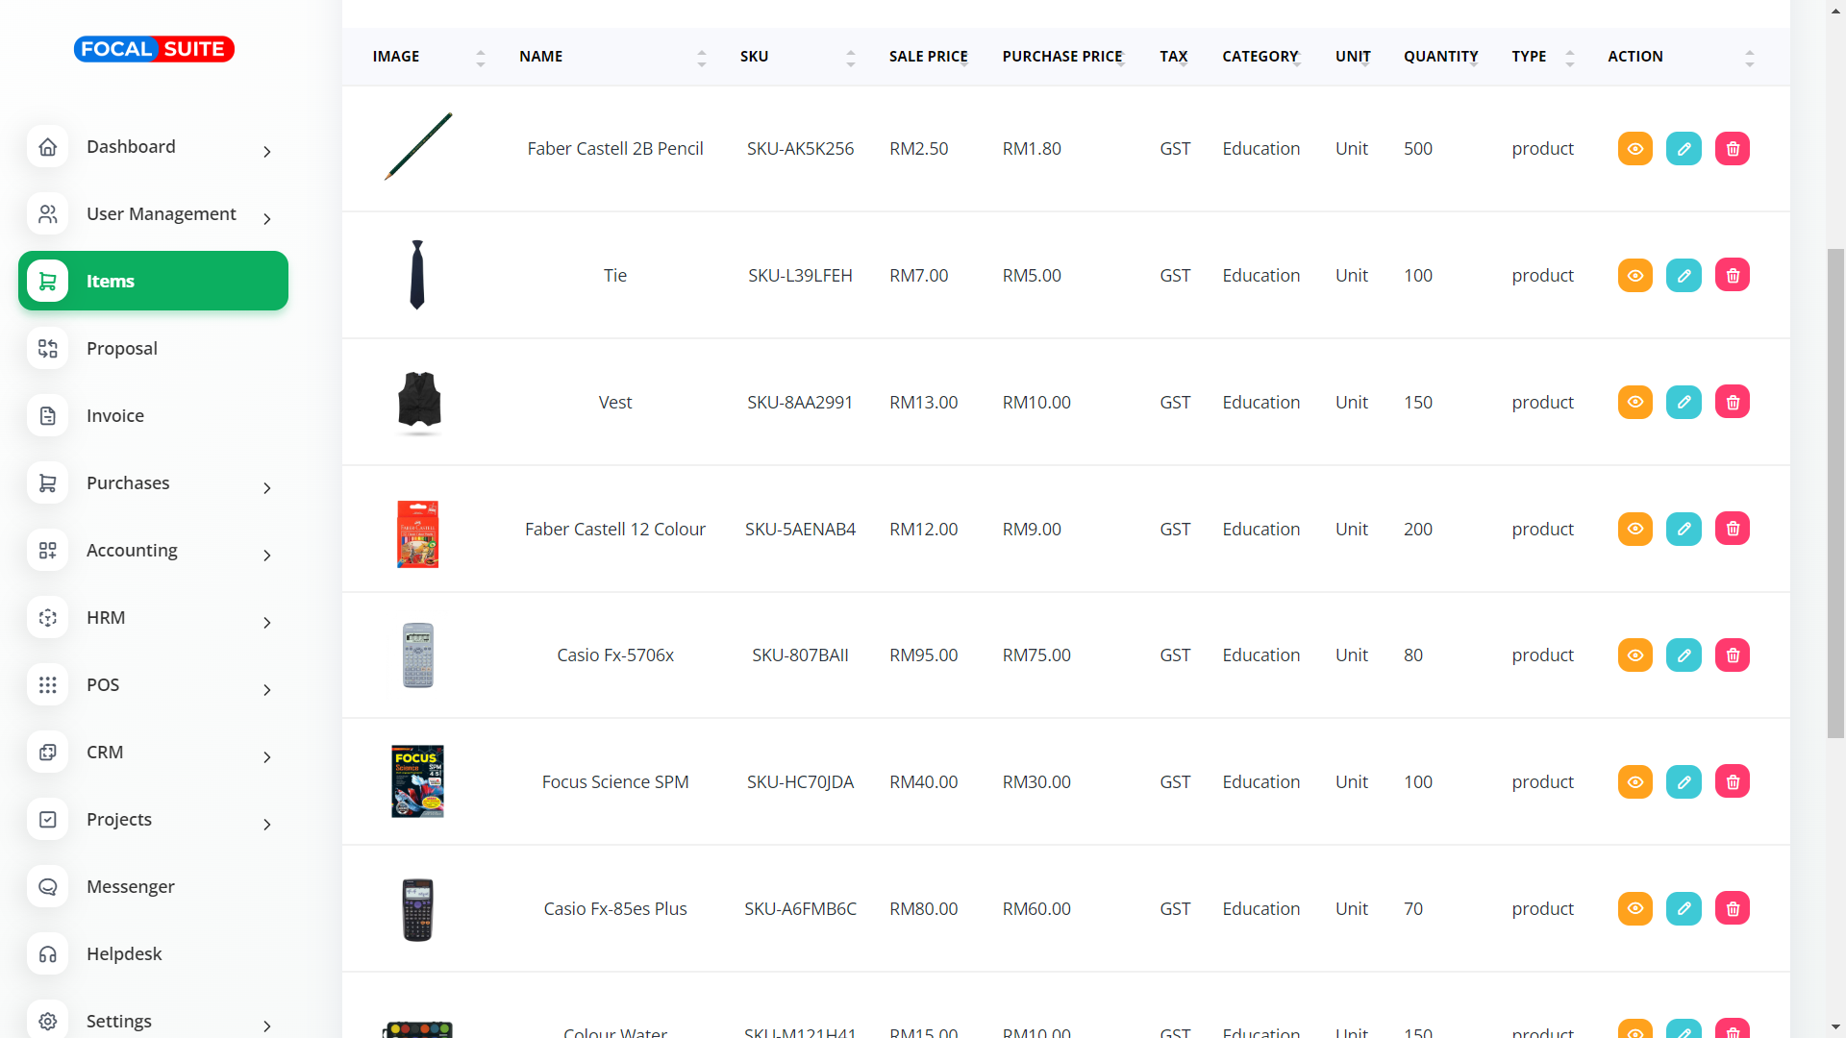Click the User Management people icon
This screenshot has height=1038, width=1846.
coord(47,214)
